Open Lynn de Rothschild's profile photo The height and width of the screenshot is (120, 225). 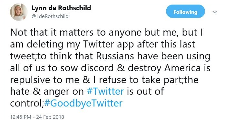(19, 12)
